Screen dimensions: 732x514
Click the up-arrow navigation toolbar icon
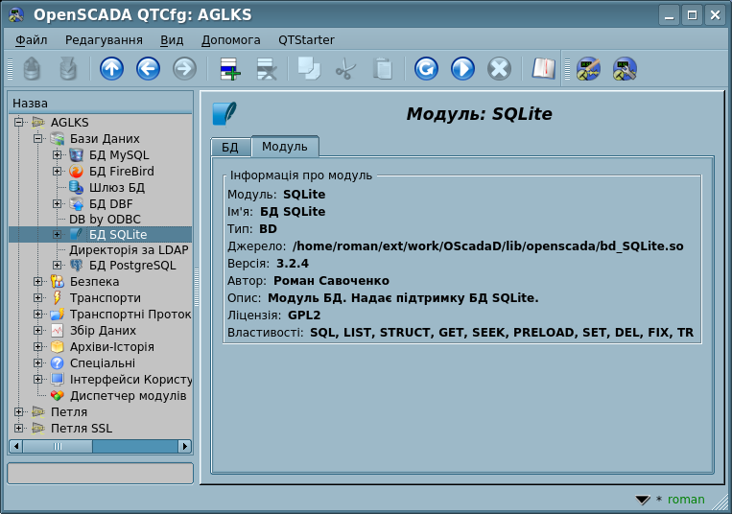[x=111, y=69]
